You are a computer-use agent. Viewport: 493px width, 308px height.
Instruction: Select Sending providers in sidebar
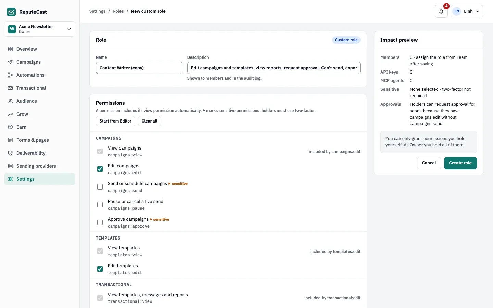[x=40, y=166]
